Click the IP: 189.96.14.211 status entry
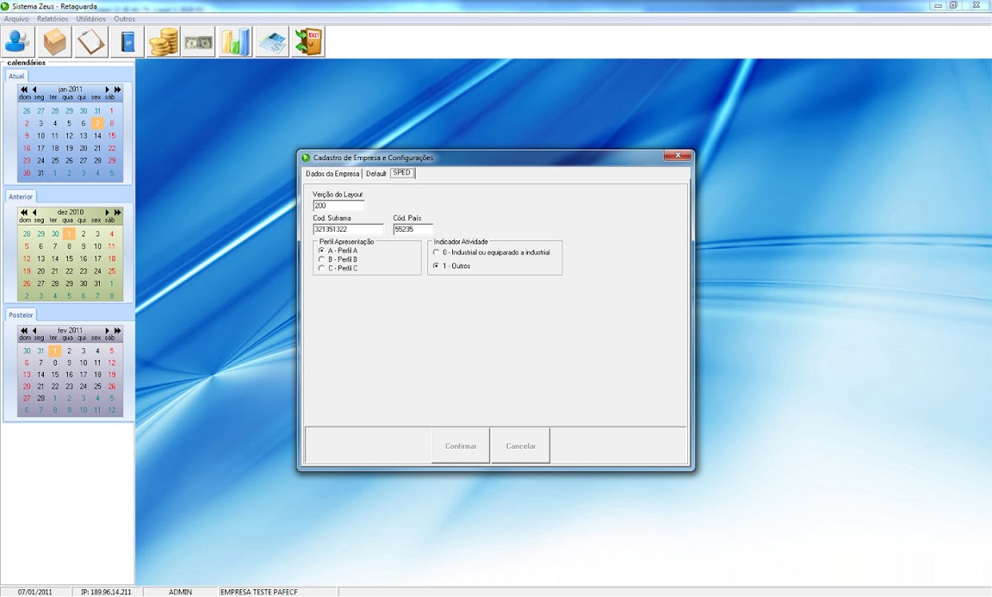The width and height of the screenshot is (992, 597). (x=106, y=592)
